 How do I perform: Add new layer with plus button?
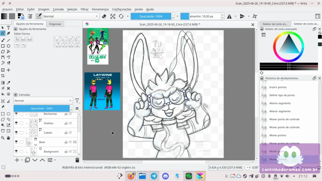point(17,160)
